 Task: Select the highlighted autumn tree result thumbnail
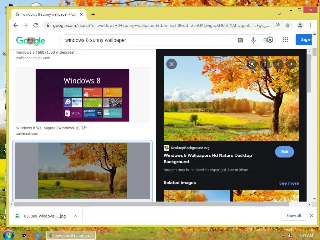tap(82, 171)
